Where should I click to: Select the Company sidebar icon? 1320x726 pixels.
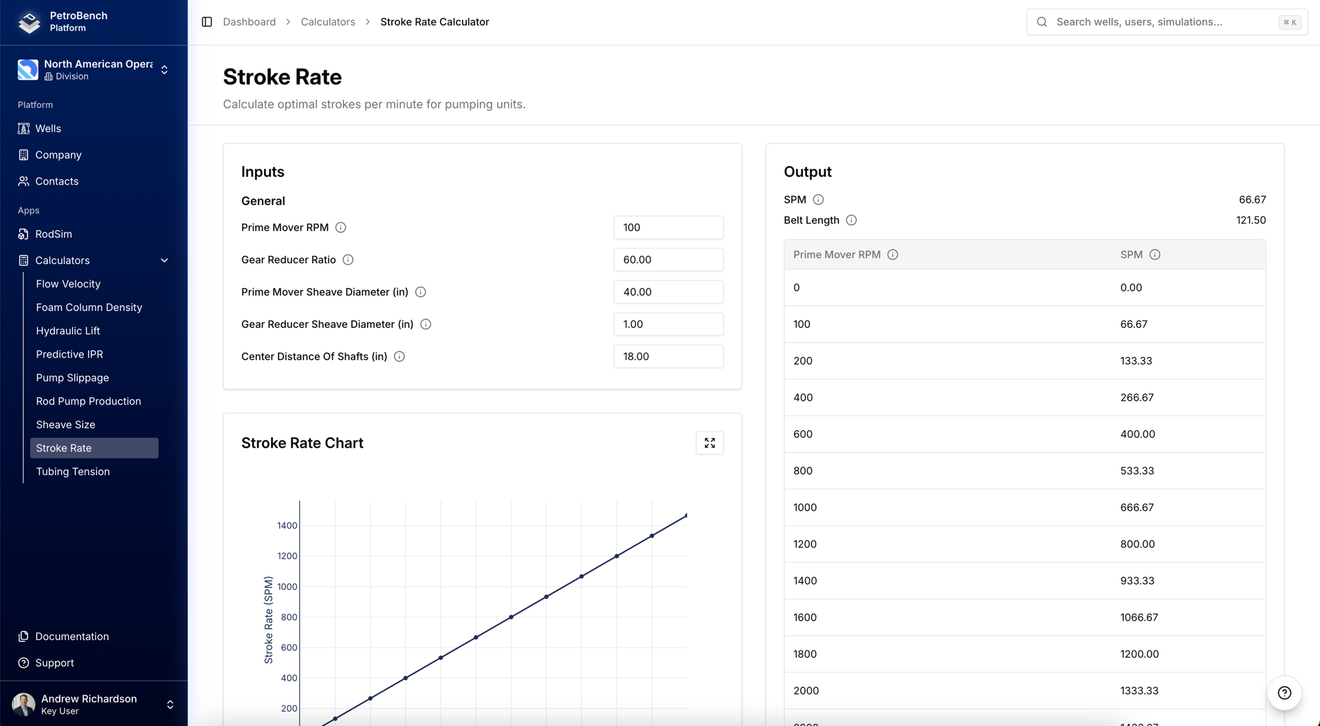23,155
